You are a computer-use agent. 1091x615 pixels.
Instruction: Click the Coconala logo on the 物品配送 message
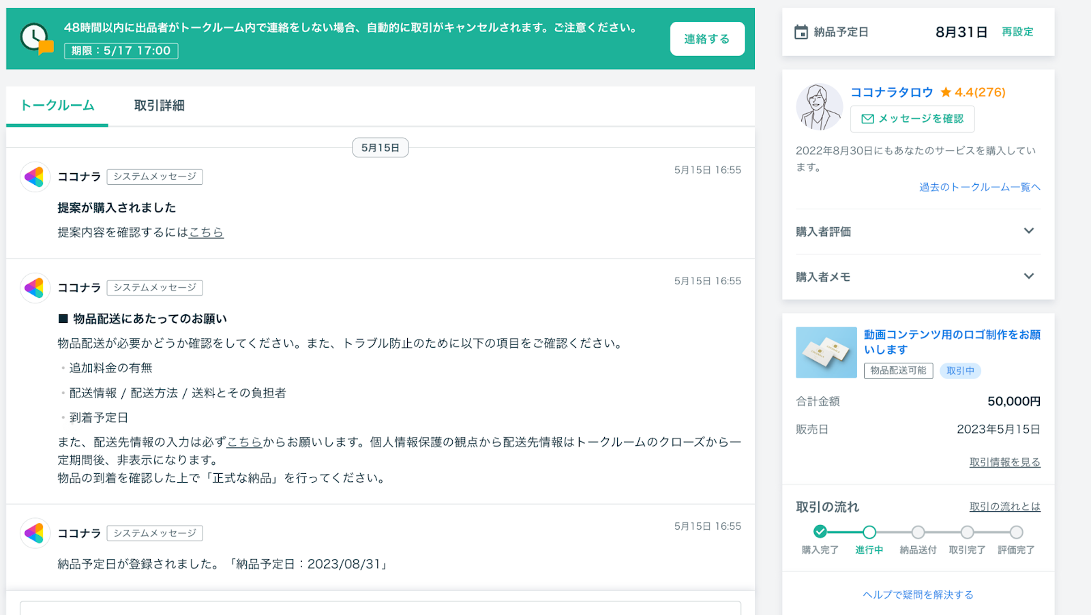pyautogui.click(x=35, y=288)
